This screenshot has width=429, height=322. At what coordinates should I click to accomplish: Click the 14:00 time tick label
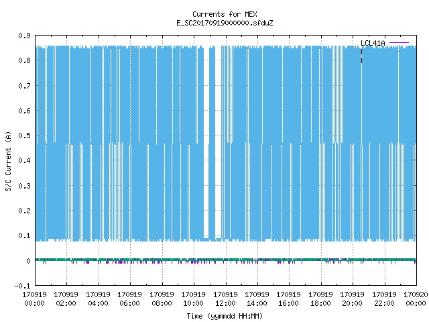click(257, 303)
